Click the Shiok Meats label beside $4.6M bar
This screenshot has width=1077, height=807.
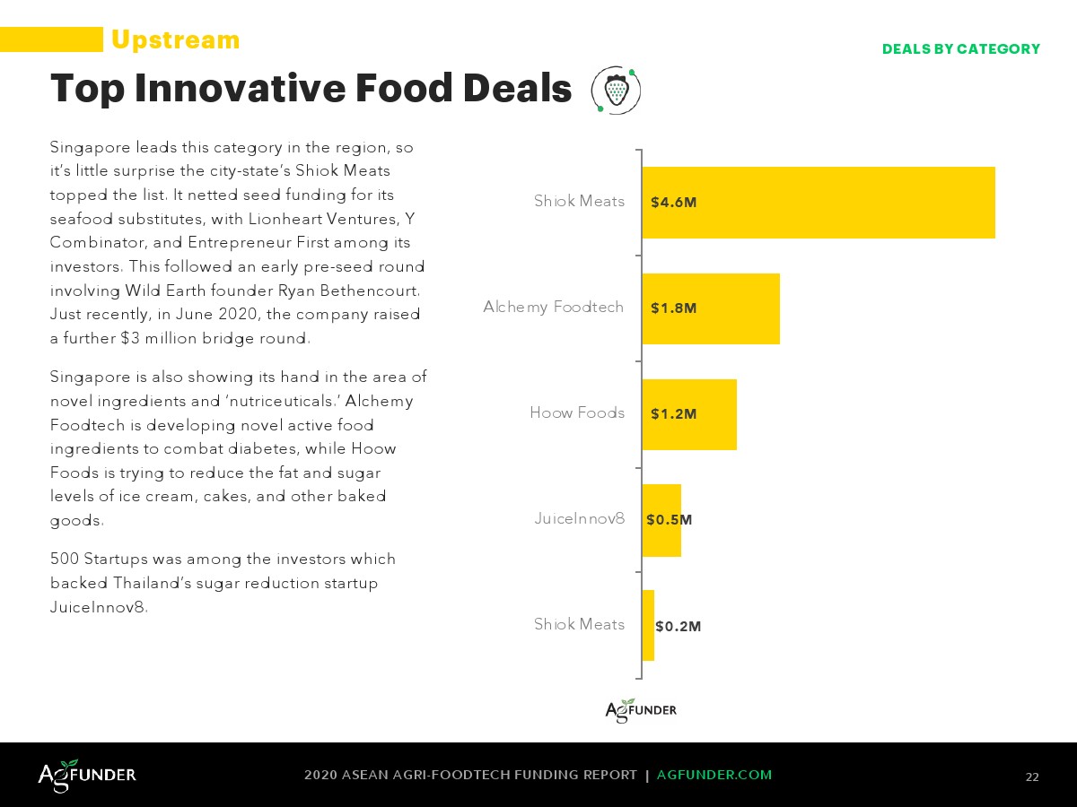(x=579, y=202)
